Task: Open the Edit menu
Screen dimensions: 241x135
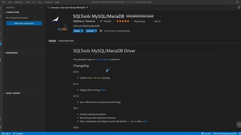Action: click(9, 2)
